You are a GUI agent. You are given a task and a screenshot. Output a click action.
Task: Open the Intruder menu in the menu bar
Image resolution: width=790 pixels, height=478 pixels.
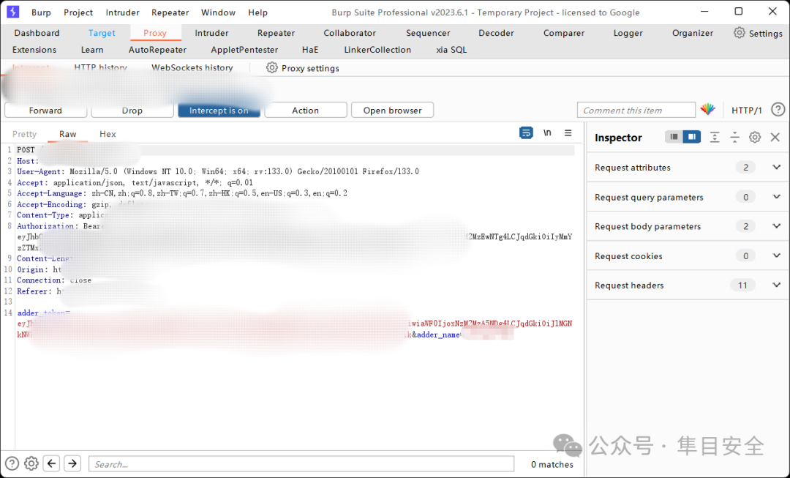pos(122,12)
